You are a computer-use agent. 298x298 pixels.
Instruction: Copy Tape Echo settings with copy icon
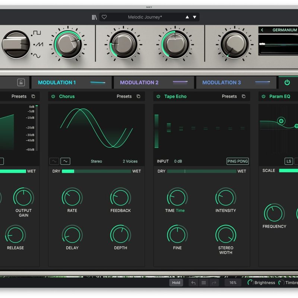[244, 96]
